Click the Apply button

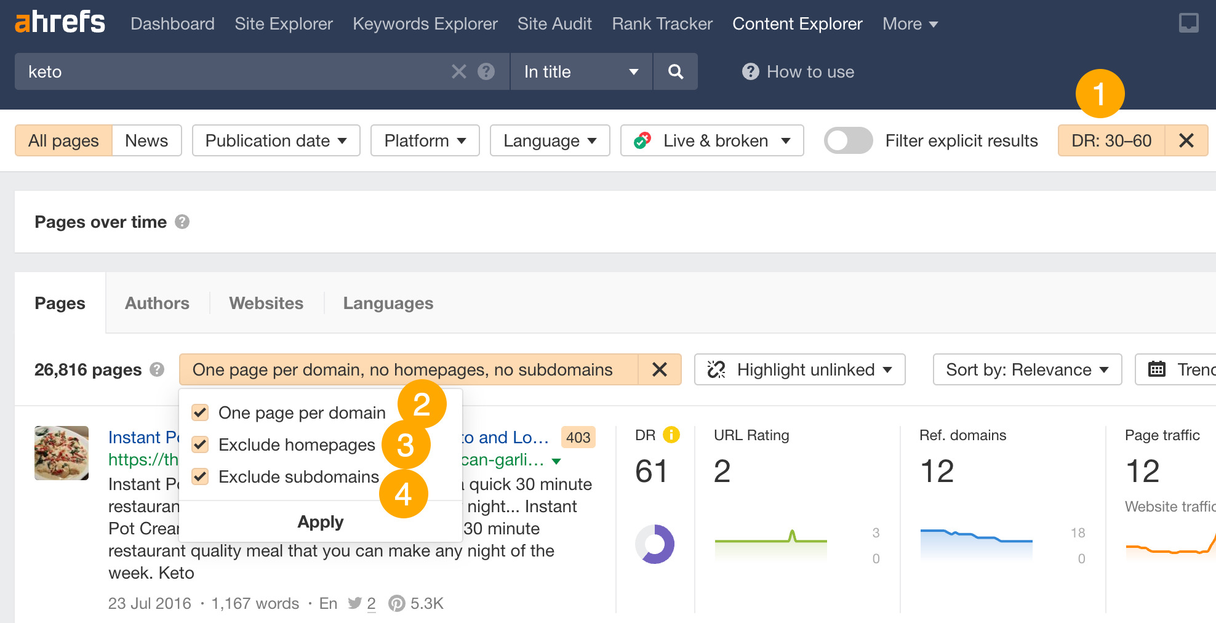click(x=320, y=521)
